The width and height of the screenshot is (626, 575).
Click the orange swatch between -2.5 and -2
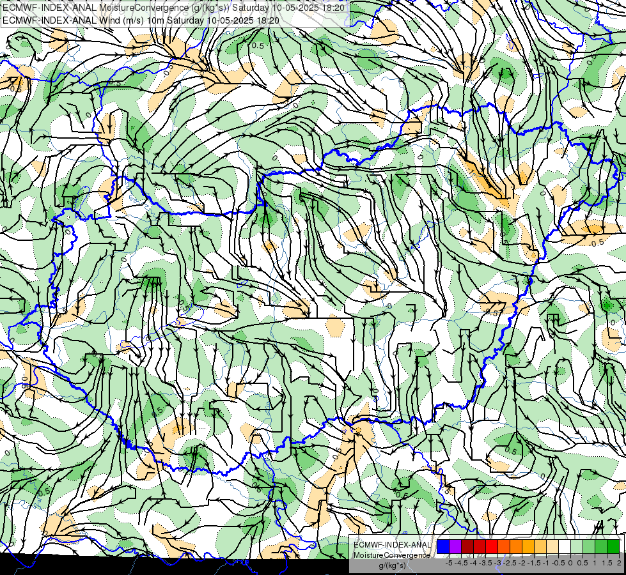tap(516, 546)
